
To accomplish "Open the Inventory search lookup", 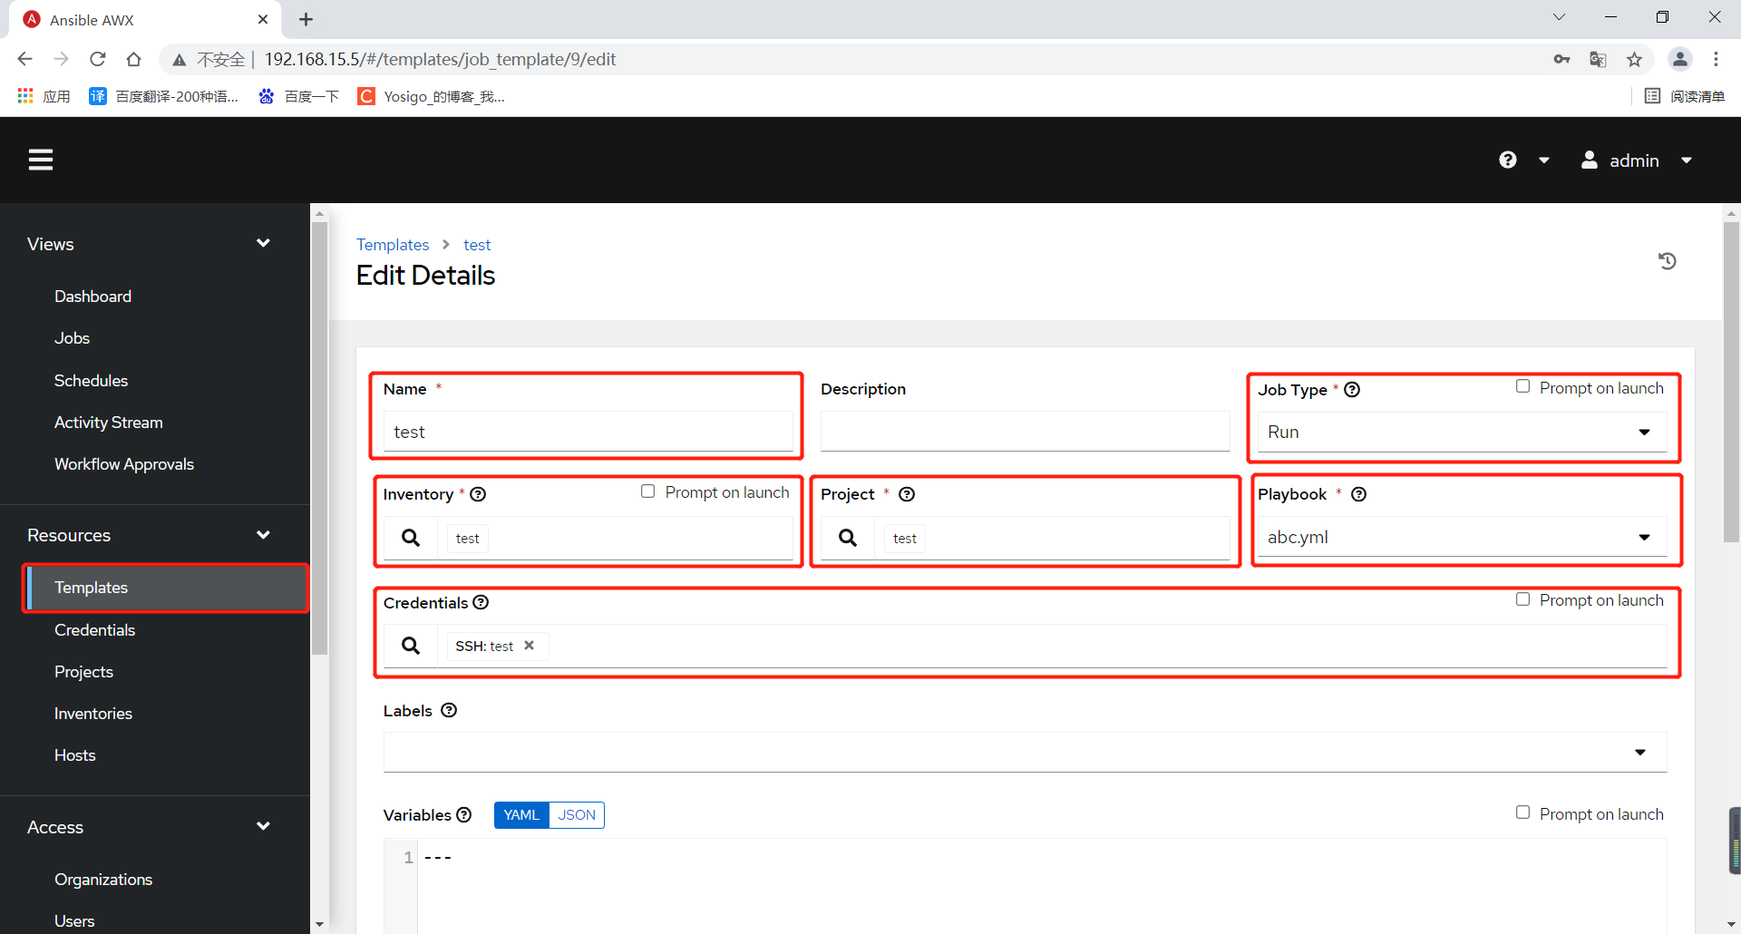I will tap(411, 538).
